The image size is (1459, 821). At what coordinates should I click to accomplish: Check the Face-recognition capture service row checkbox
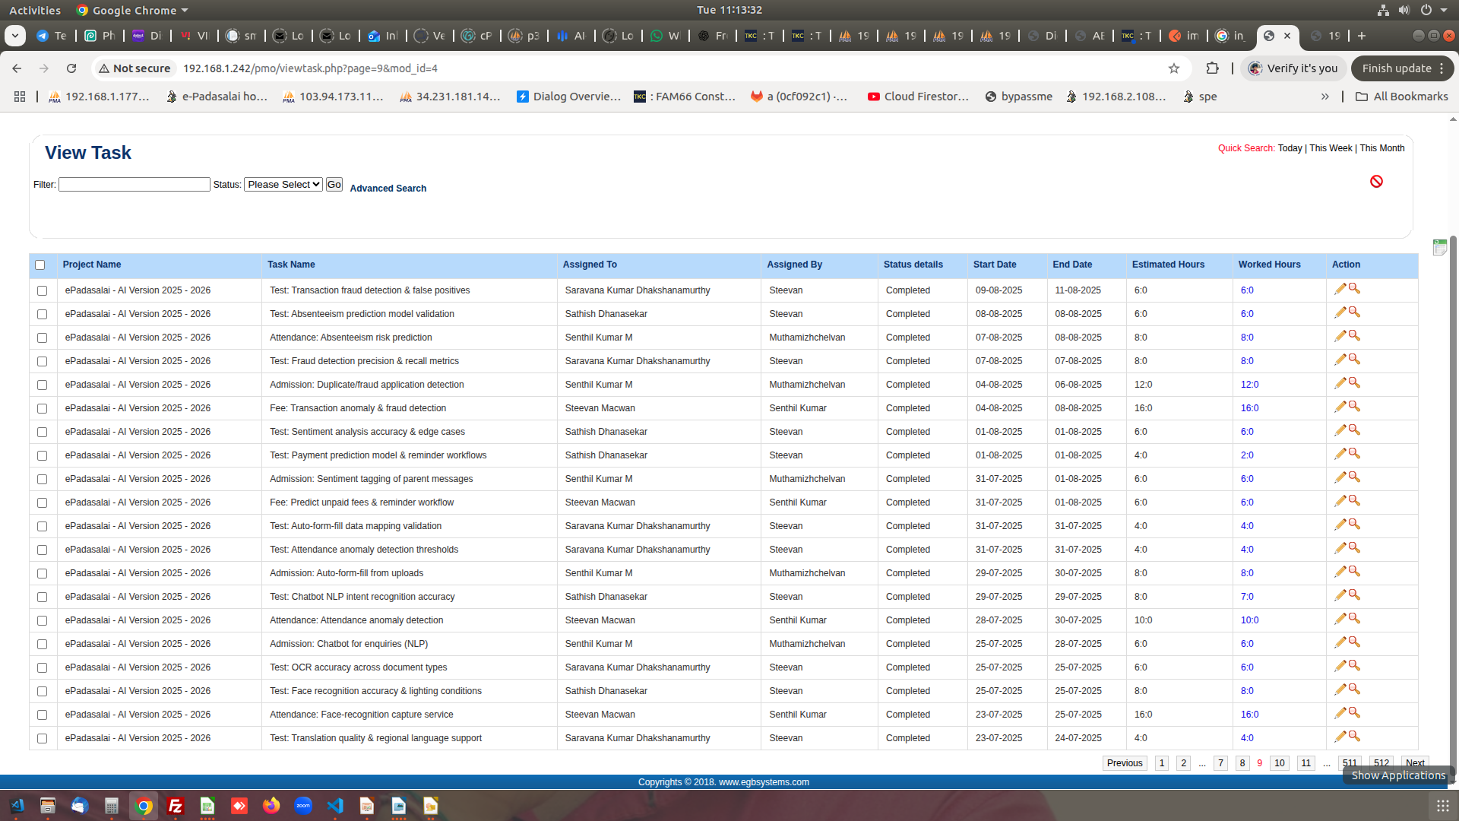43,715
